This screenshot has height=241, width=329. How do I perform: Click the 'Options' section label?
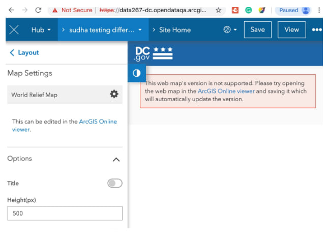coord(19,158)
